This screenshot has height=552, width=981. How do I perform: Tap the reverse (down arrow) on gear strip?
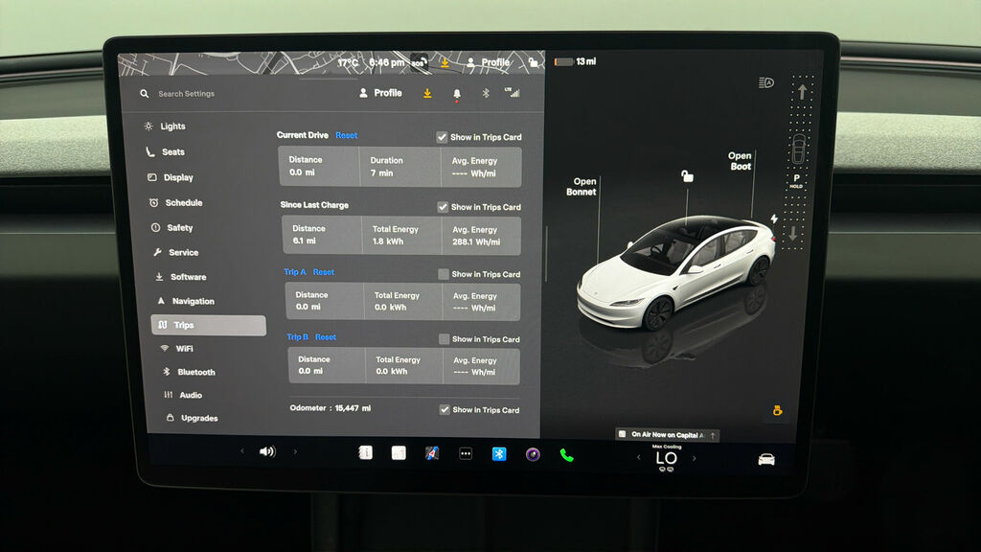tap(792, 234)
